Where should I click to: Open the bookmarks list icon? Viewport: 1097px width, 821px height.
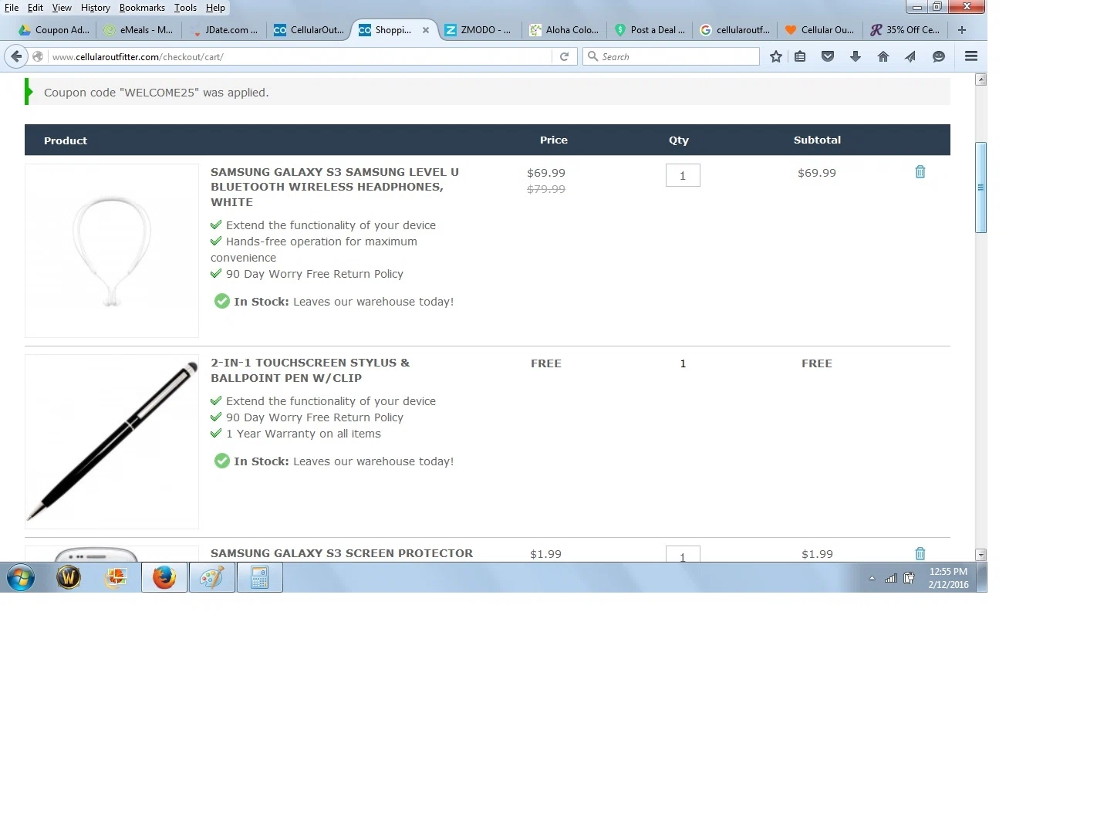(x=800, y=56)
